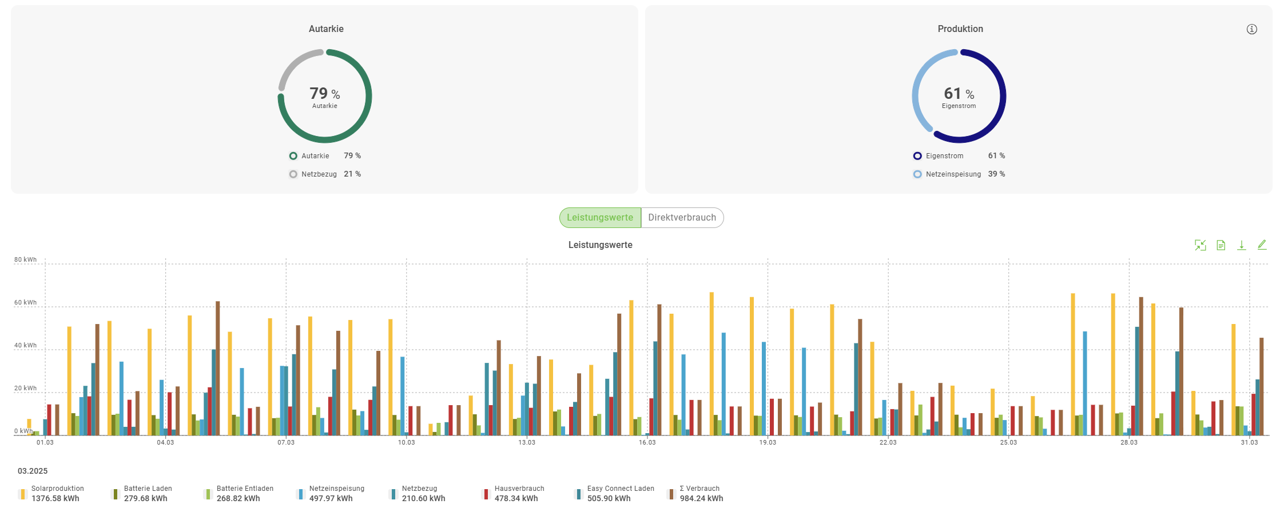Screen dimensions: 1284x512
Task: Click the Netzeinspeisung blue legend swatch
Action: coord(301,494)
